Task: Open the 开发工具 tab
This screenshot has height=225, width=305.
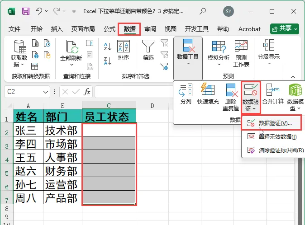Action: 197,29
